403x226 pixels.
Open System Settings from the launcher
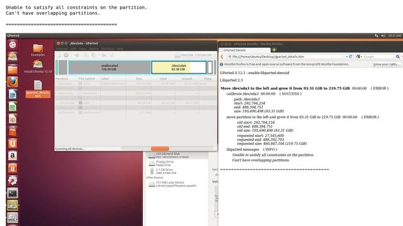coord(13,181)
